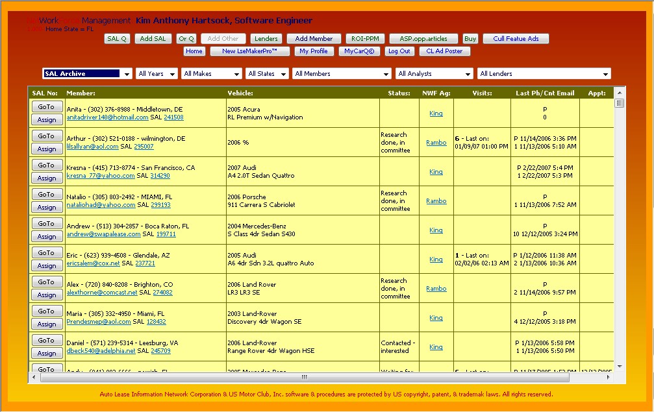Click Assign for Anita's row

pyautogui.click(x=47, y=119)
